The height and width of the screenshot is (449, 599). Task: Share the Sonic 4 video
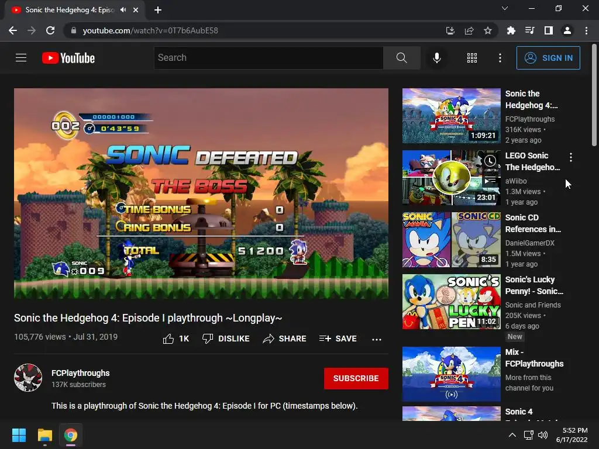pyautogui.click(x=285, y=339)
